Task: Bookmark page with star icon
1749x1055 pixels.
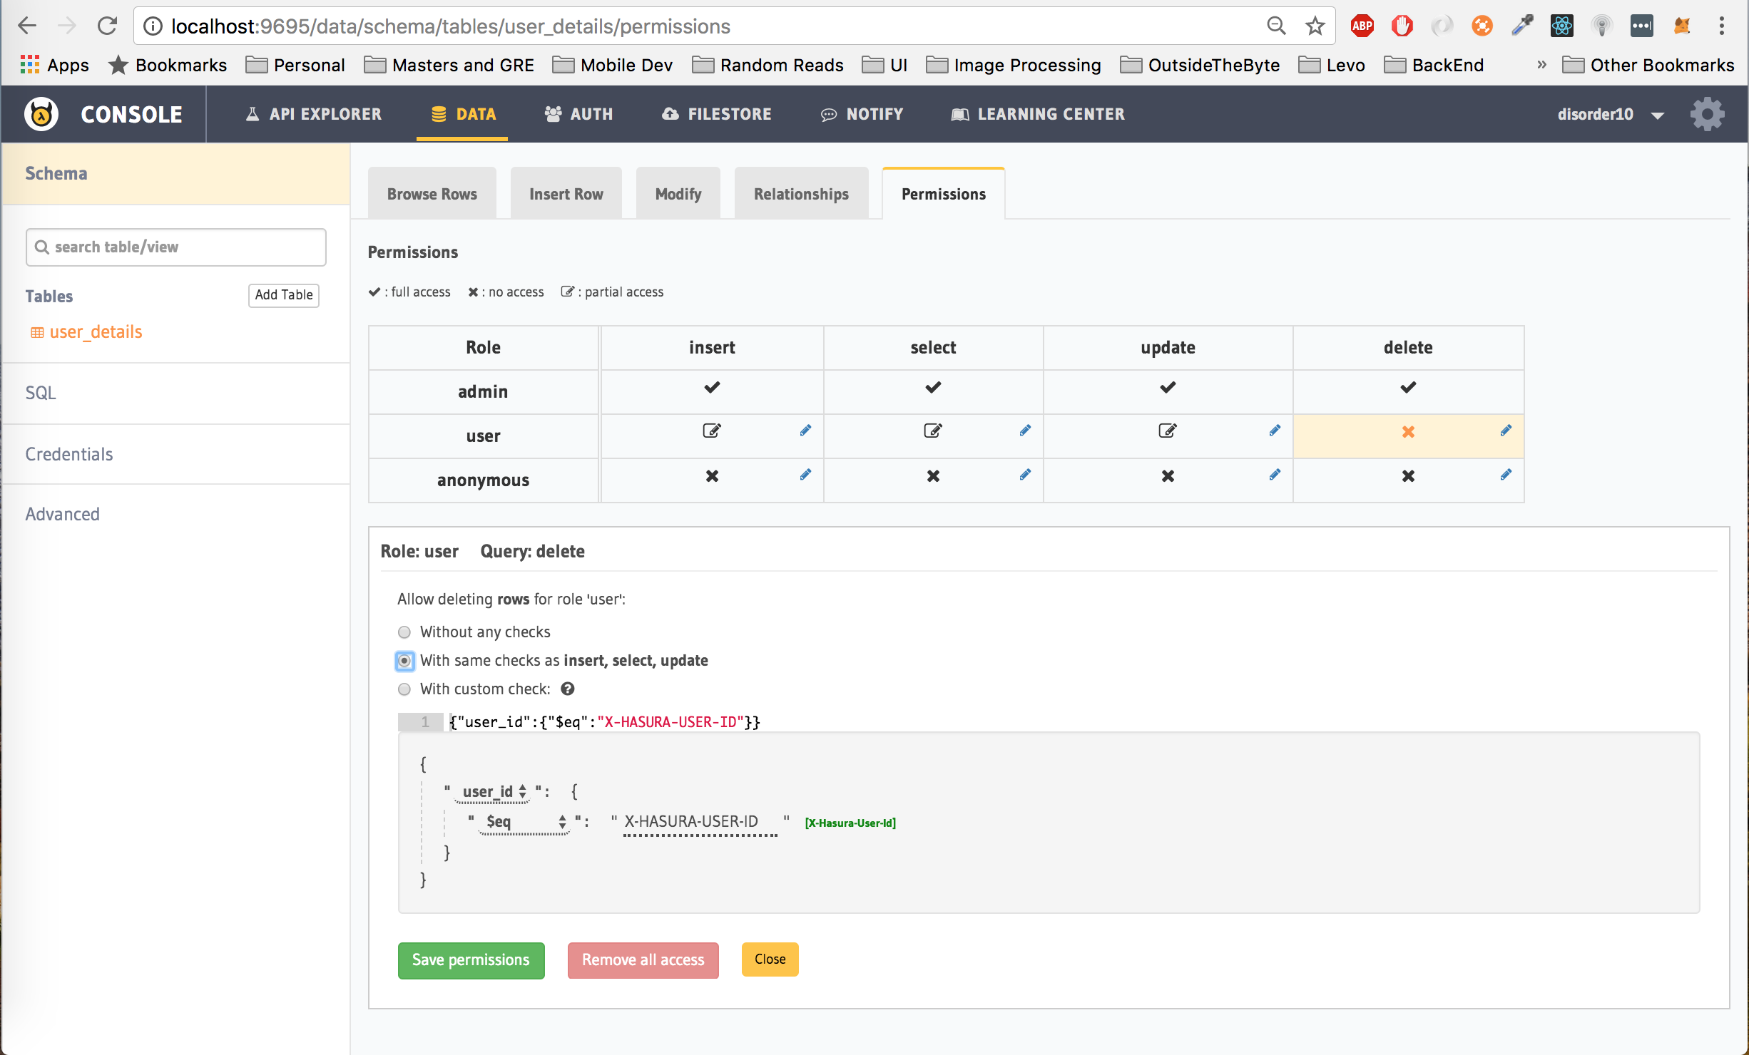Action: pyautogui.click(x=1315, y=26)
